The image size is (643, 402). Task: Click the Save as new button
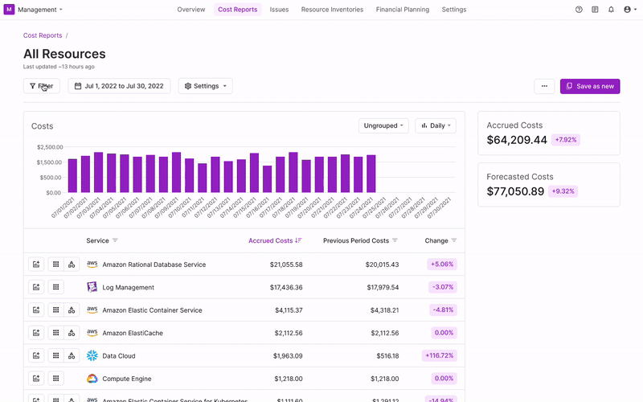pos(589,86)
